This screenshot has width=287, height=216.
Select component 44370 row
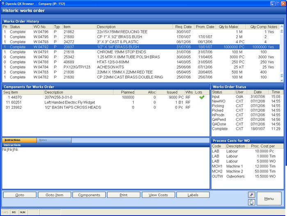coord(106,97)
